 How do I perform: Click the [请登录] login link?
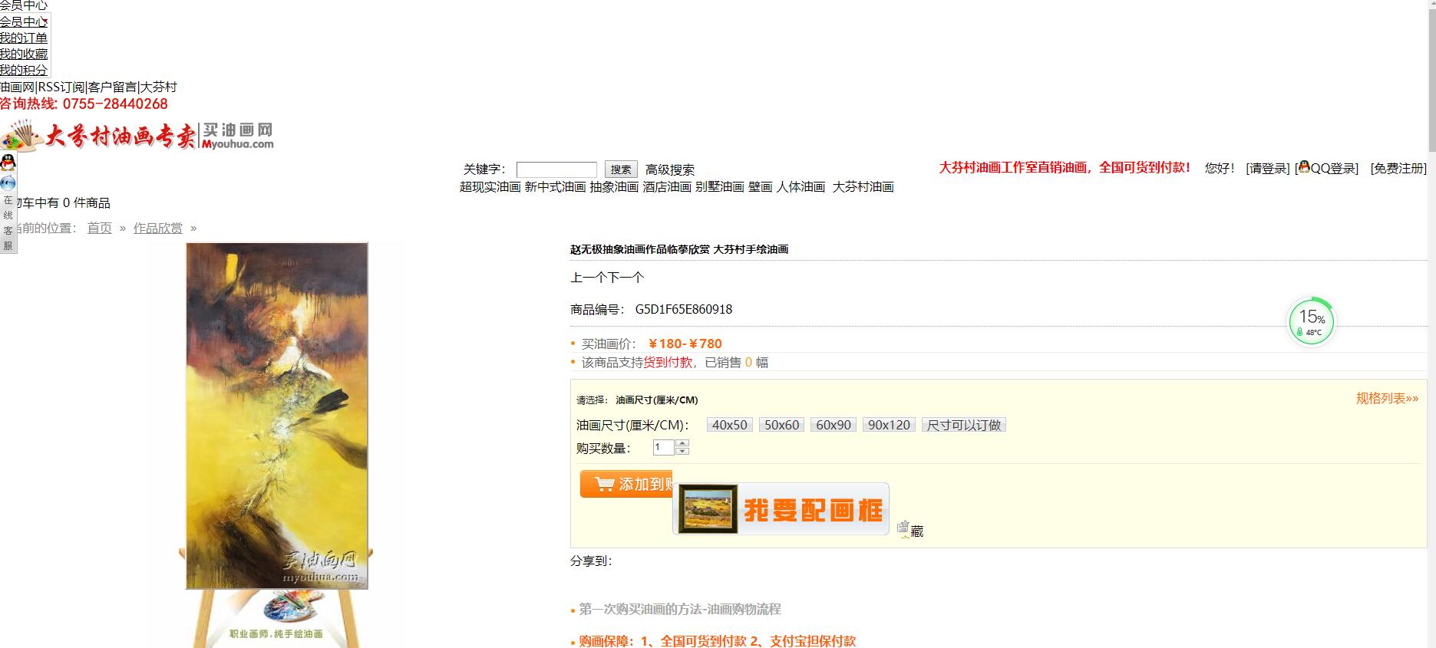[1268, 168]
